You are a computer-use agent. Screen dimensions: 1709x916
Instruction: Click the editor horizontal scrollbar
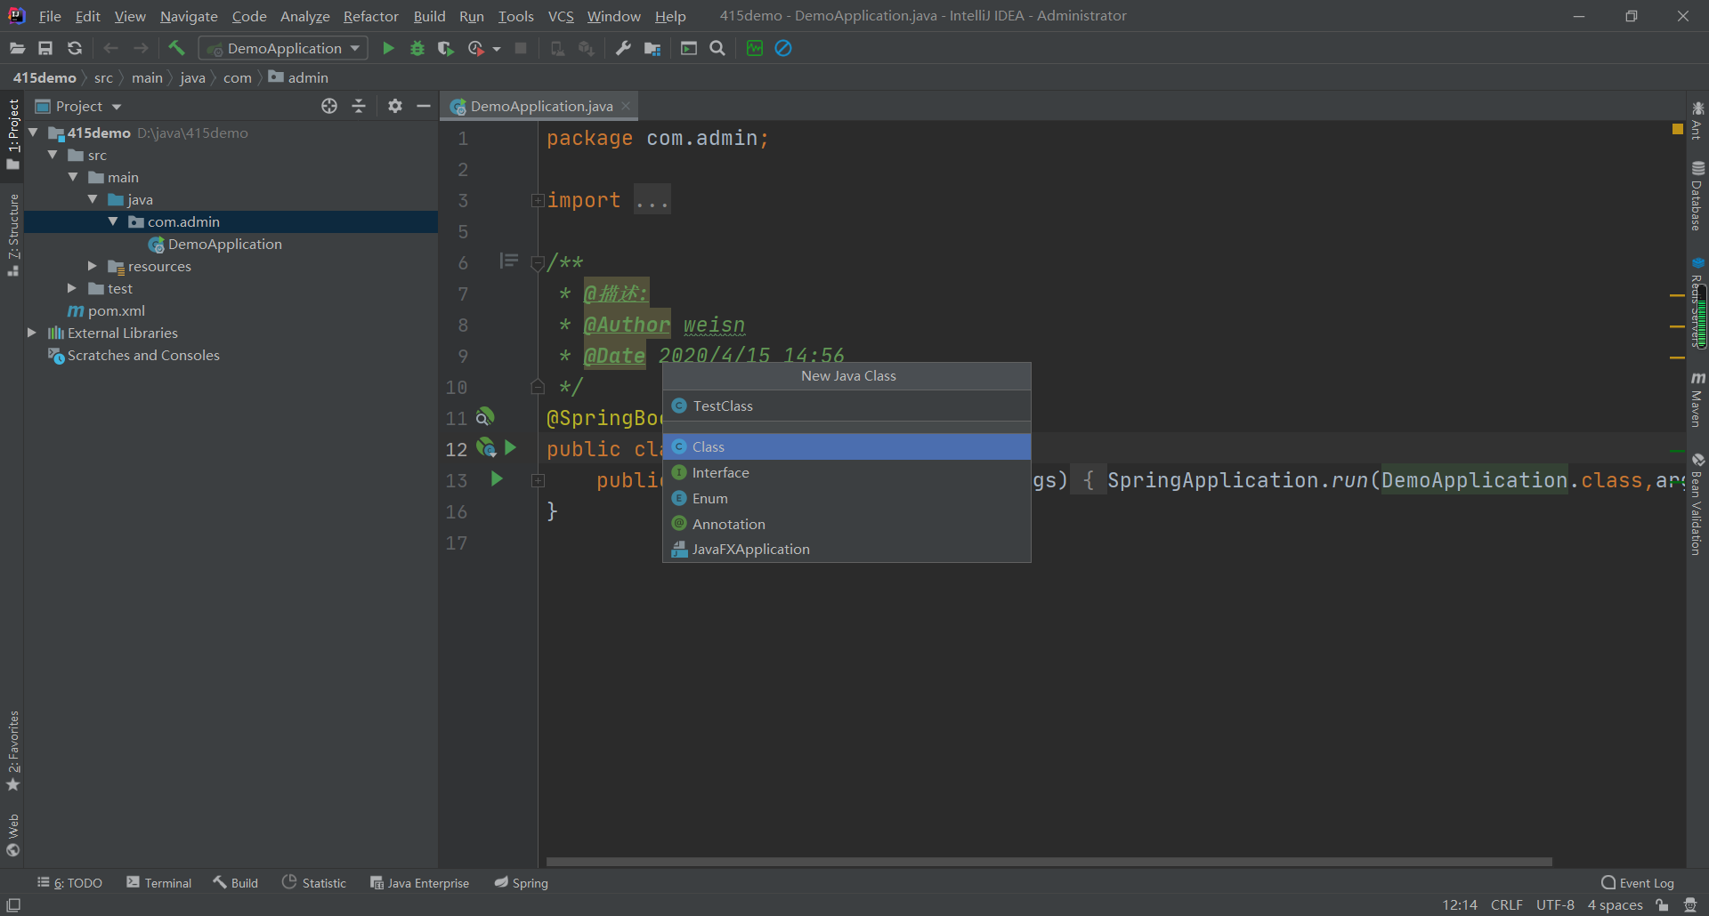click(1049, 861)
